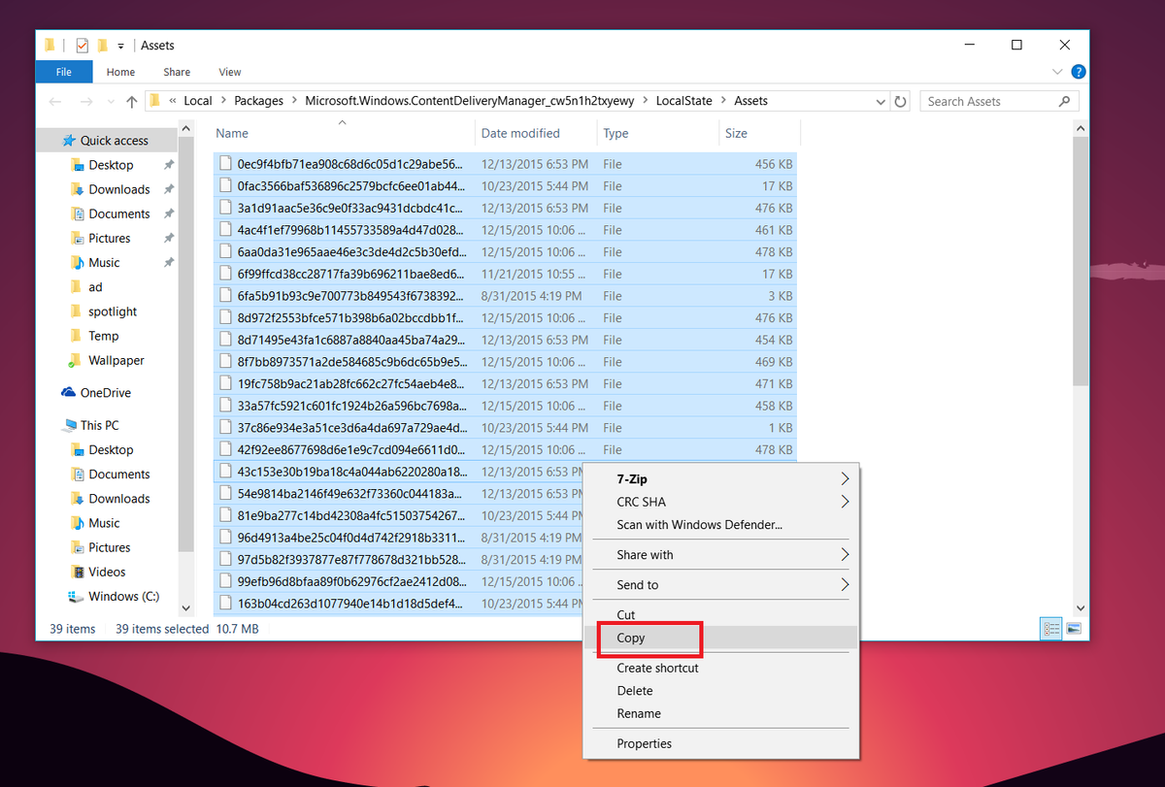Viewport: 1165px width, 787px height.
Task: Select OneDrive in the sidebar
Action: 107,392
